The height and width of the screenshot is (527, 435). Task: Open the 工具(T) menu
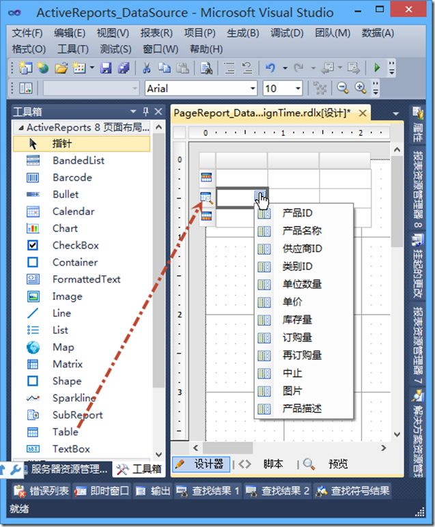[x=73, y=49]
